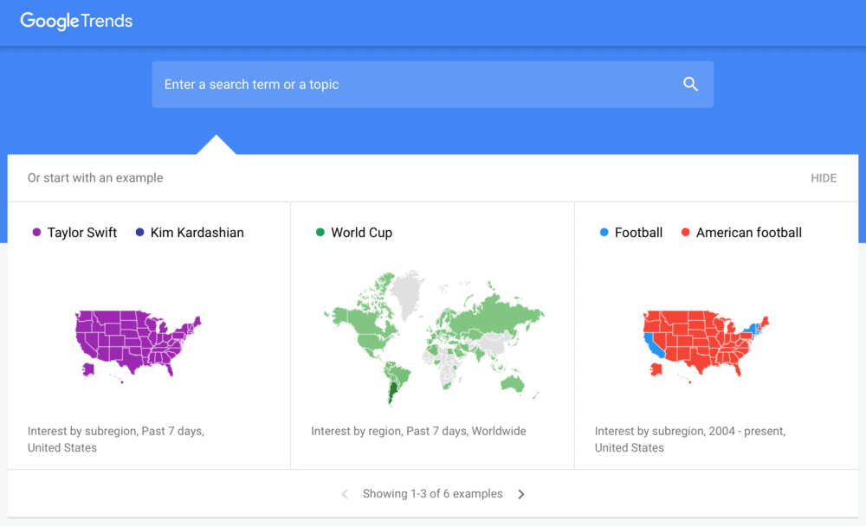Advance to next examples with right arrow

(x=520, y=493)
